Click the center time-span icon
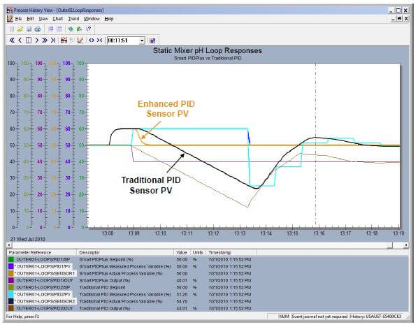Viewport: 418px width, 327px height. tap(29, 41)
